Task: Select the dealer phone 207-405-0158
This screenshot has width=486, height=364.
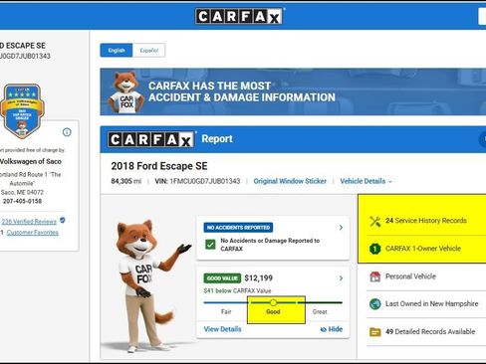Action: point(22,201)
